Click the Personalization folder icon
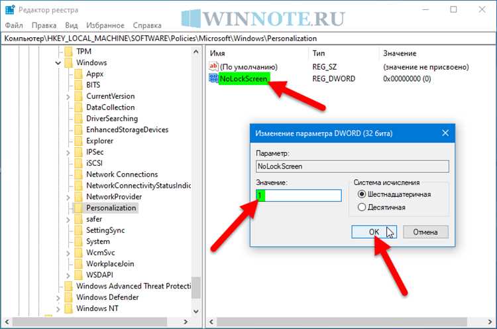Image resolution: width=497 pixels, height=329 pixels. tap(78, 208)
